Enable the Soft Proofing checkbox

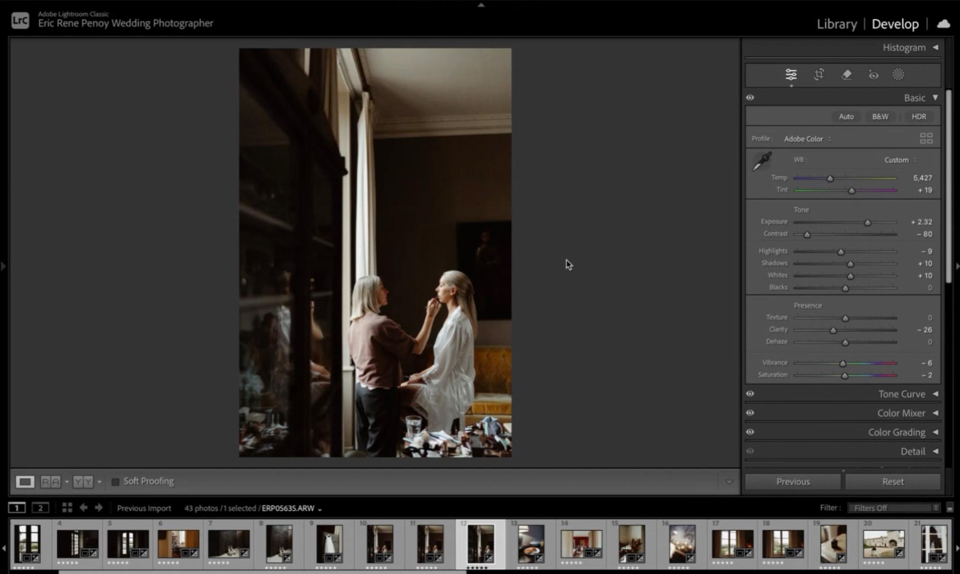pyautogui.click(x=115, y=481)
